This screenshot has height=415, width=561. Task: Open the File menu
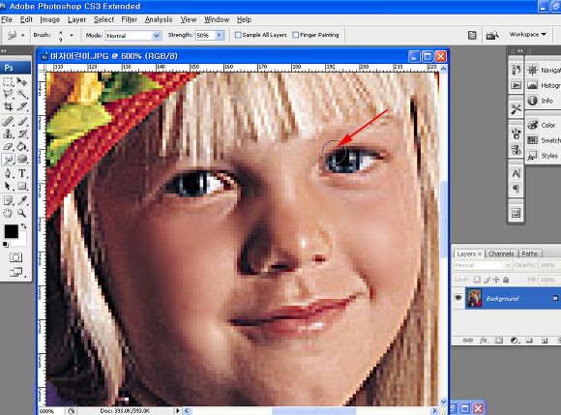click(x=7, y=19)
